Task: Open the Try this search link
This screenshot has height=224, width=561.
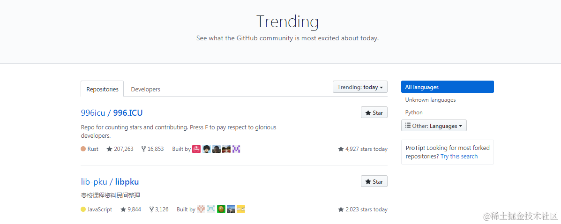Action: (x=459, y=157)
